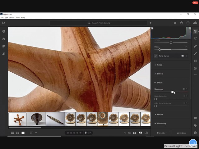Go to Home in left sidebar
The width and height of the screenshot is (199, 149).
click(4, 39)
